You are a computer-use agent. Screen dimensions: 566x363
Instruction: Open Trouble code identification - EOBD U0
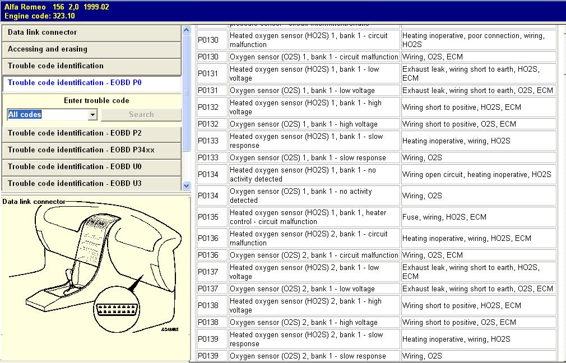91,167
